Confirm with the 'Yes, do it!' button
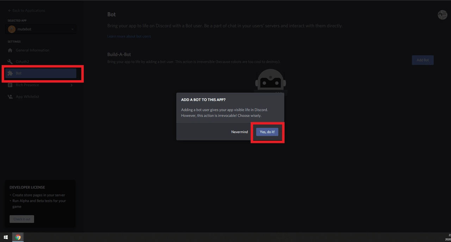Viewport: 451px width, 242px height. 267,132
